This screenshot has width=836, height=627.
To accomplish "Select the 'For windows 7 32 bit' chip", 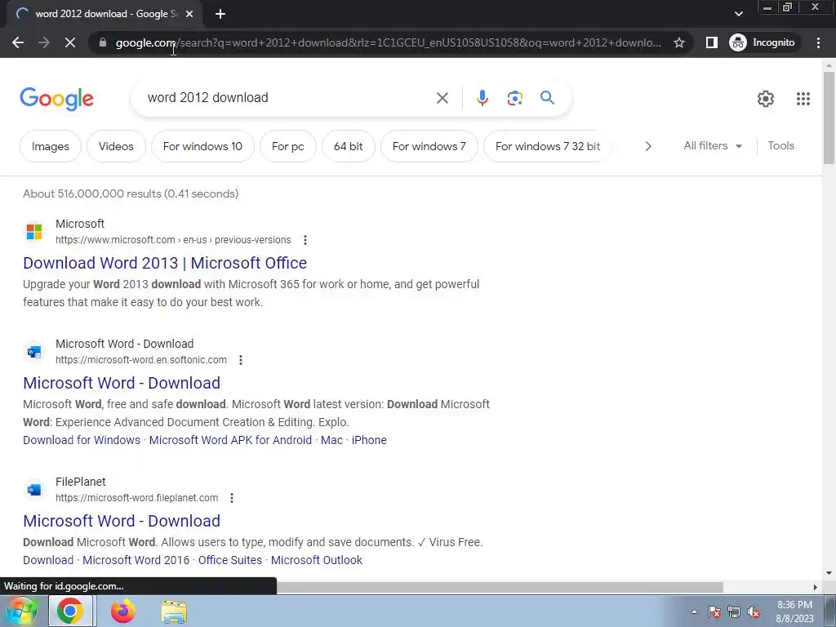I will pyautogui.click(x=548, y=146).
